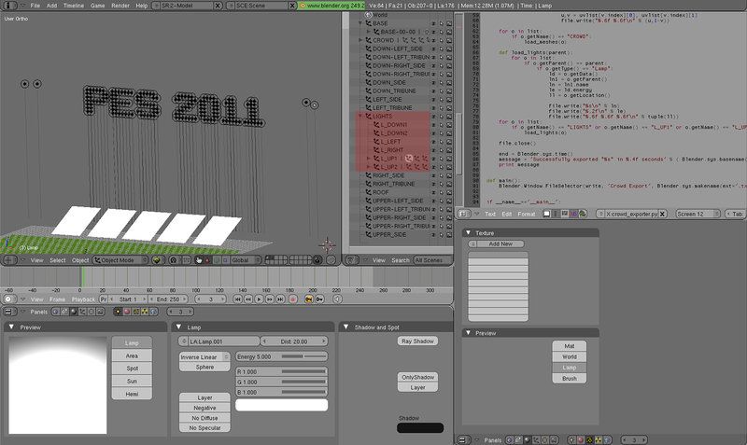Viewport: 747px width, 445px height.
Task: Collapse the Lamp panel triangle
Action: (179, 327)
